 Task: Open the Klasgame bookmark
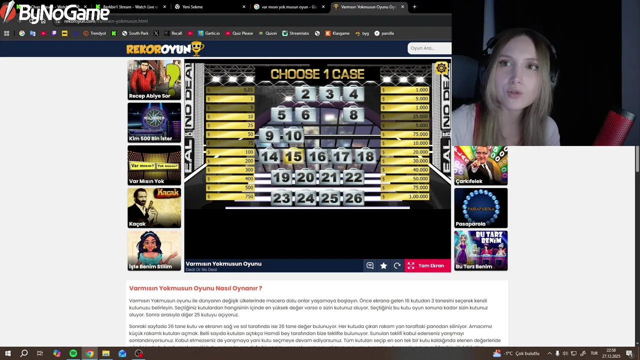(337, 33)
